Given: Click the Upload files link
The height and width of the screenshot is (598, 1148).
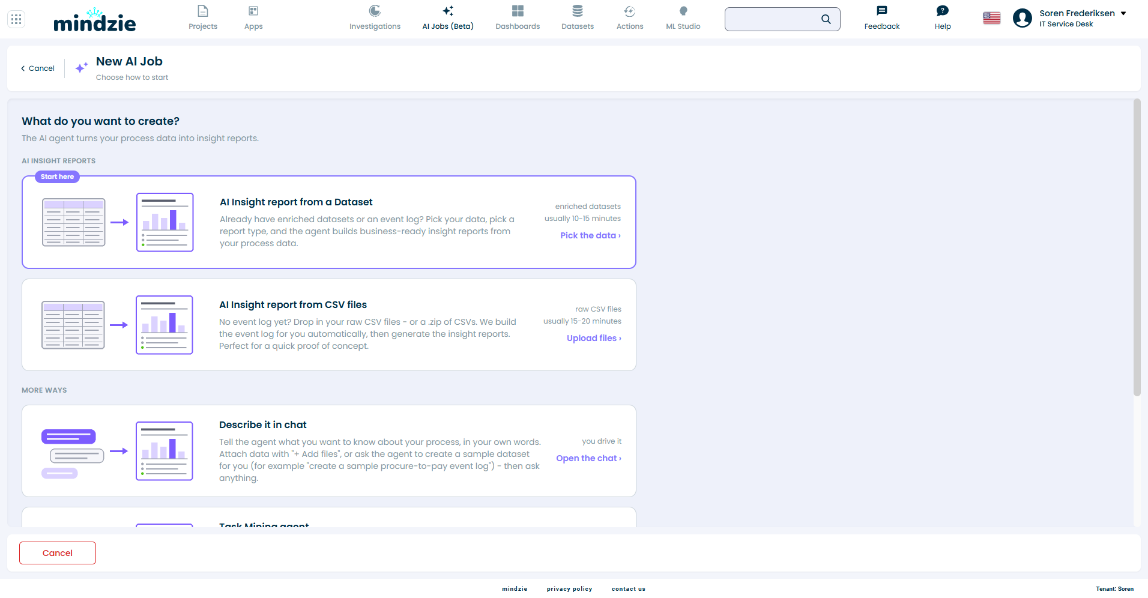Looking at the screenshot, I should (x=594, y=338).
